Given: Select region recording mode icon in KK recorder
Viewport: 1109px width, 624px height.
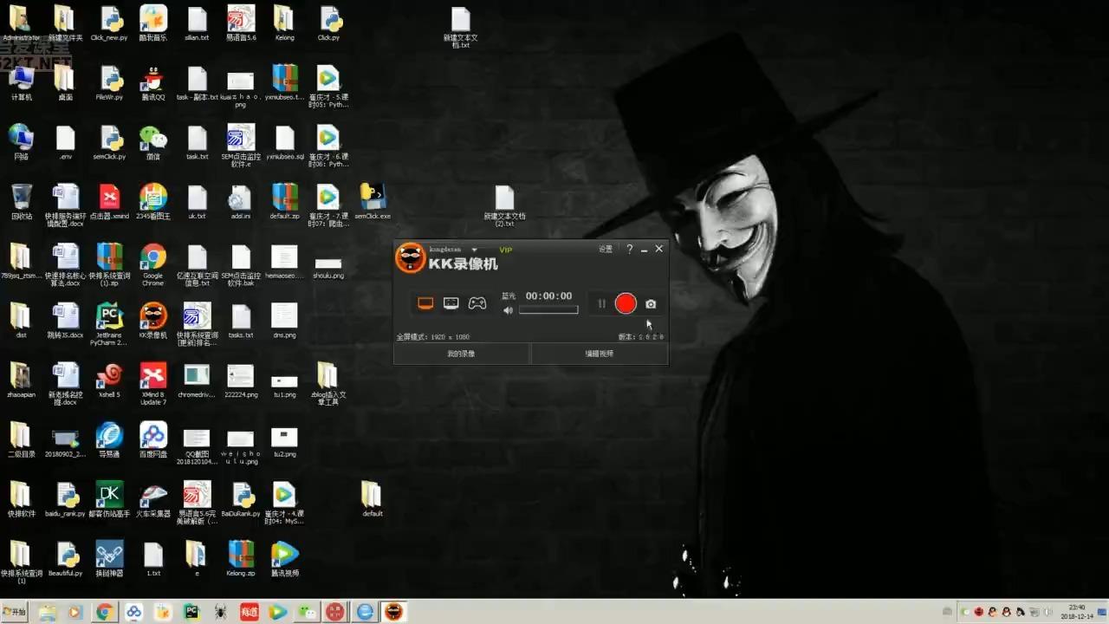Looking at the screenshot, I should tap(451, 303).
